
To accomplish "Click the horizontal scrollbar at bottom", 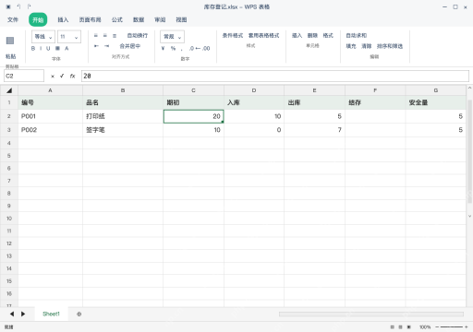I will point(371,314).
